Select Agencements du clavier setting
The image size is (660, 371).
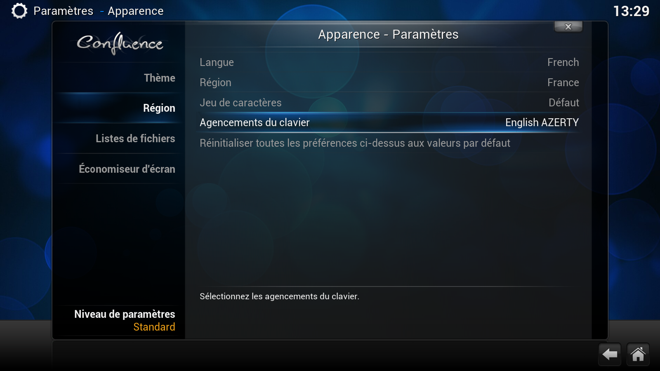click(x=389, y=122)
